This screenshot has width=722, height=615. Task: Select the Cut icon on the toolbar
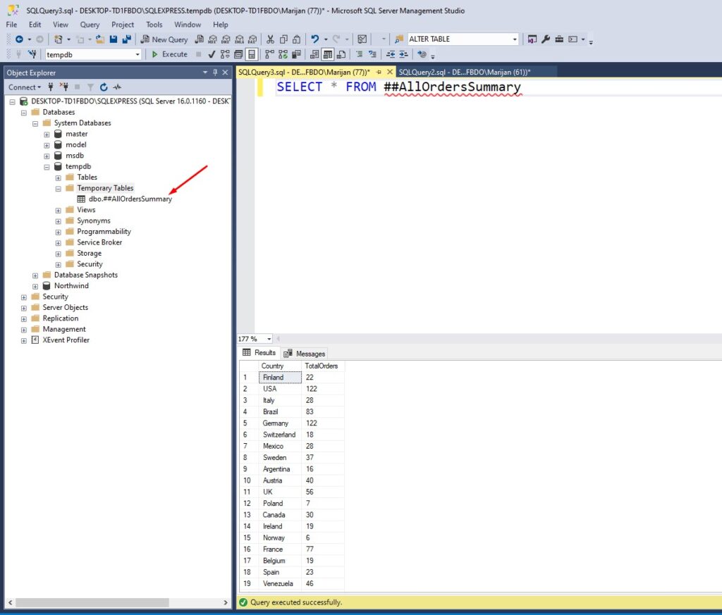(270, 39)
